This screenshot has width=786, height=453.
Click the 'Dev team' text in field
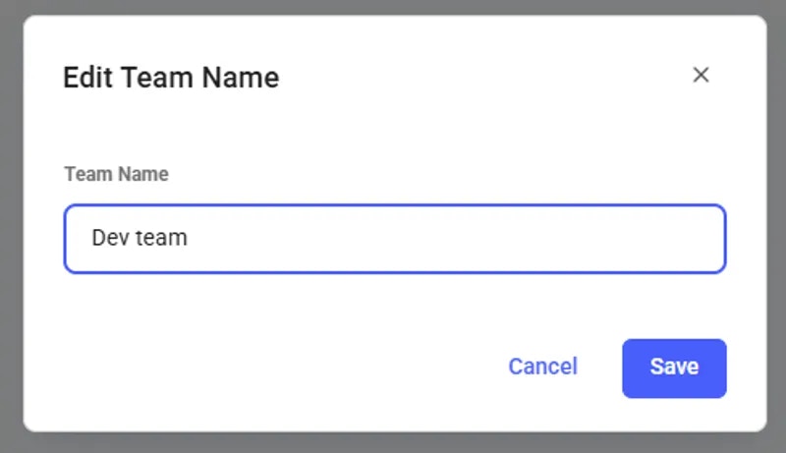[140, 238]
